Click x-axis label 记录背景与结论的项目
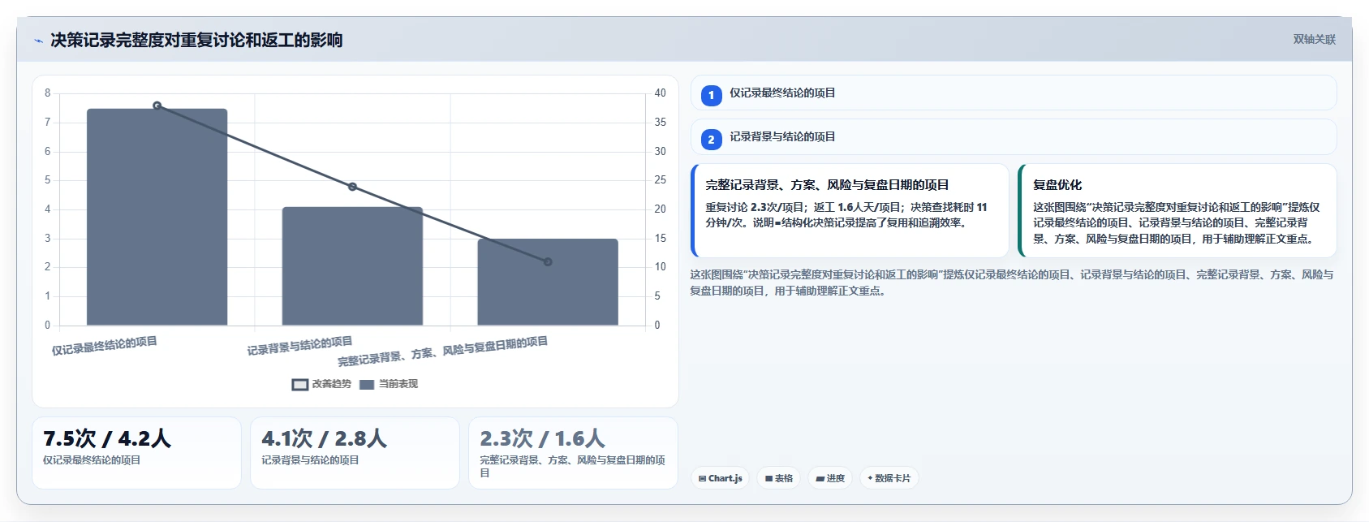The height and width of the screenshot is (522, 1369). click(x=299, y=346)
